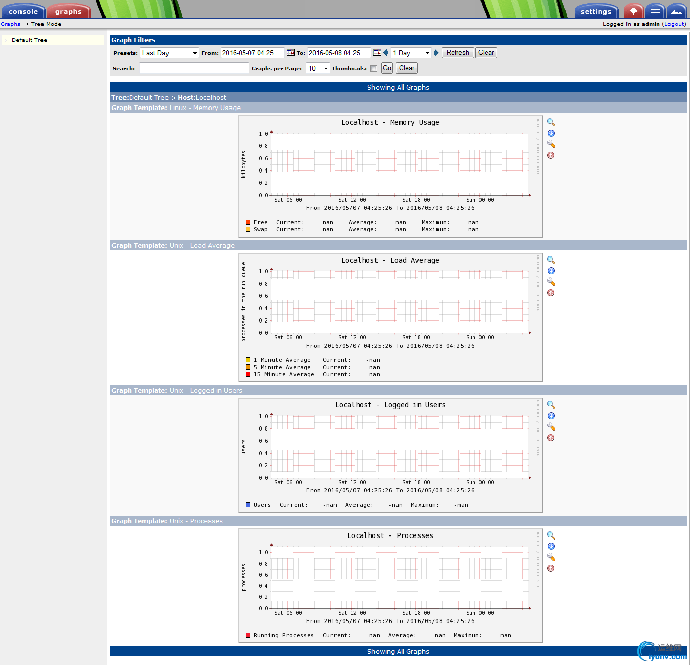
Task: Focus the Search text field
Action: [194, 68]
